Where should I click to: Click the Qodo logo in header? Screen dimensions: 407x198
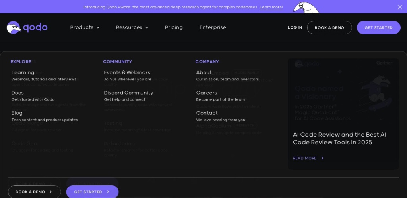tap(27, 27)
